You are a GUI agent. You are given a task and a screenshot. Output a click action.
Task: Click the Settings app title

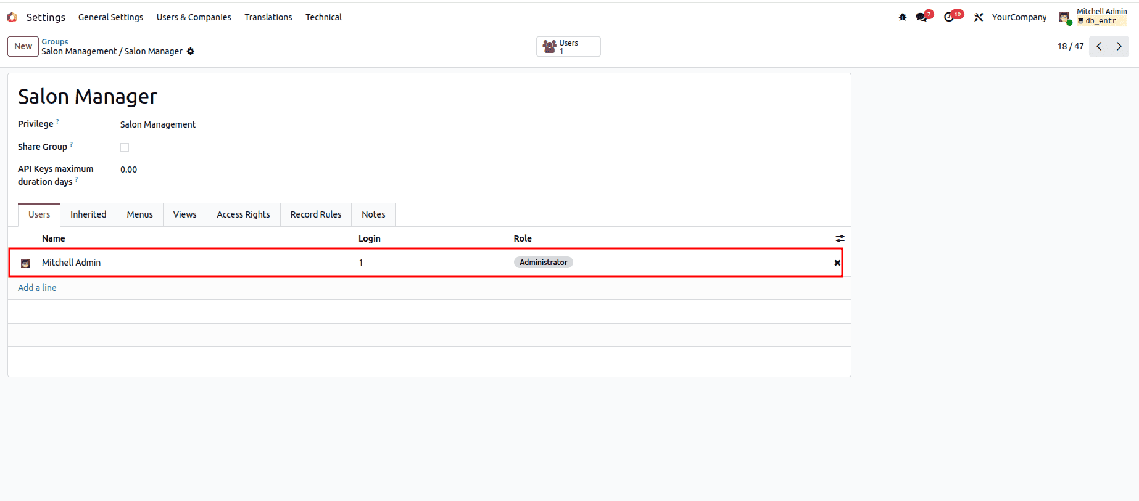[x=46, y=17]
